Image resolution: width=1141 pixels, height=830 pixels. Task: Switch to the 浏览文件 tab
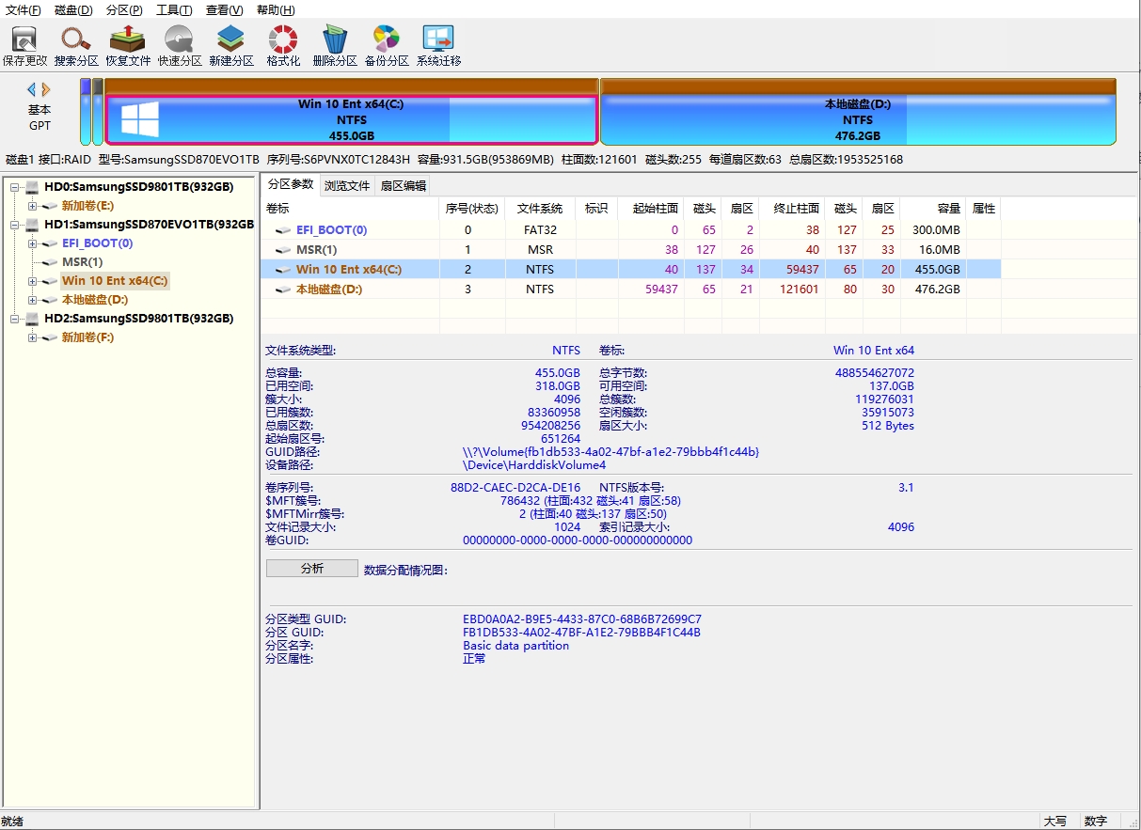pos(347,185)
